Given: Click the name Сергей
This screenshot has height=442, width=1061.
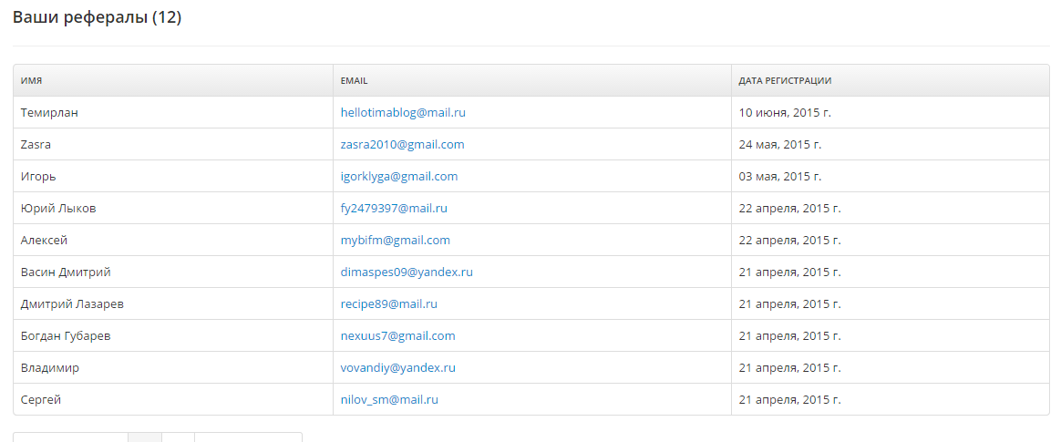Looking at the screenshot, I should point(41,399).
